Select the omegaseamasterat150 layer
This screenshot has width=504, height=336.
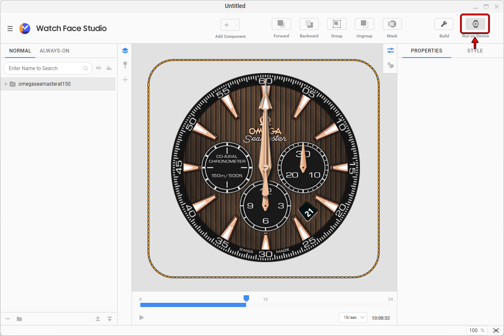[58, 84]
